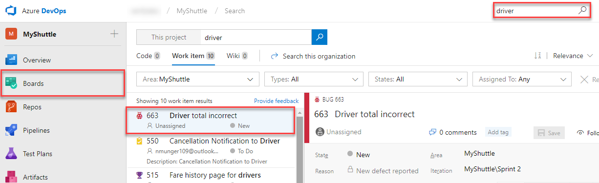This screenshot has height=183, width=599.
Task: Click the This project scope button
Action: 169,37
